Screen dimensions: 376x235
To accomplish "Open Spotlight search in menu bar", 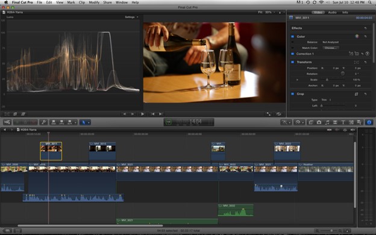I will point(370,2).
